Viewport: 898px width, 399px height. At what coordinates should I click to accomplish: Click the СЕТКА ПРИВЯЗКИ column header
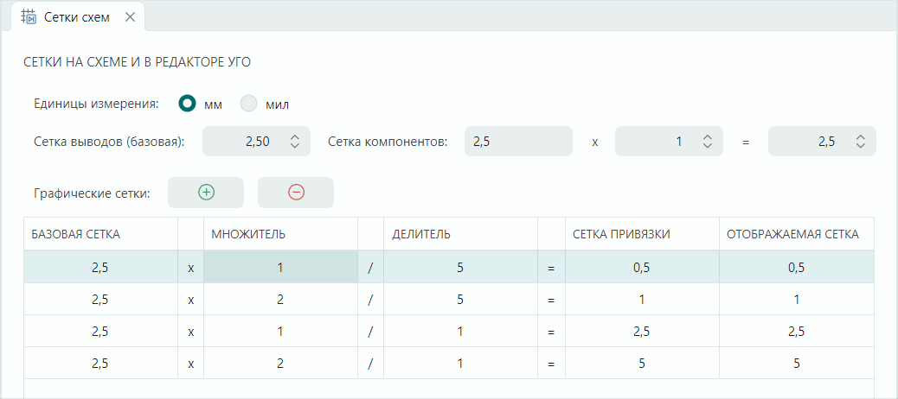pos(641,234)
